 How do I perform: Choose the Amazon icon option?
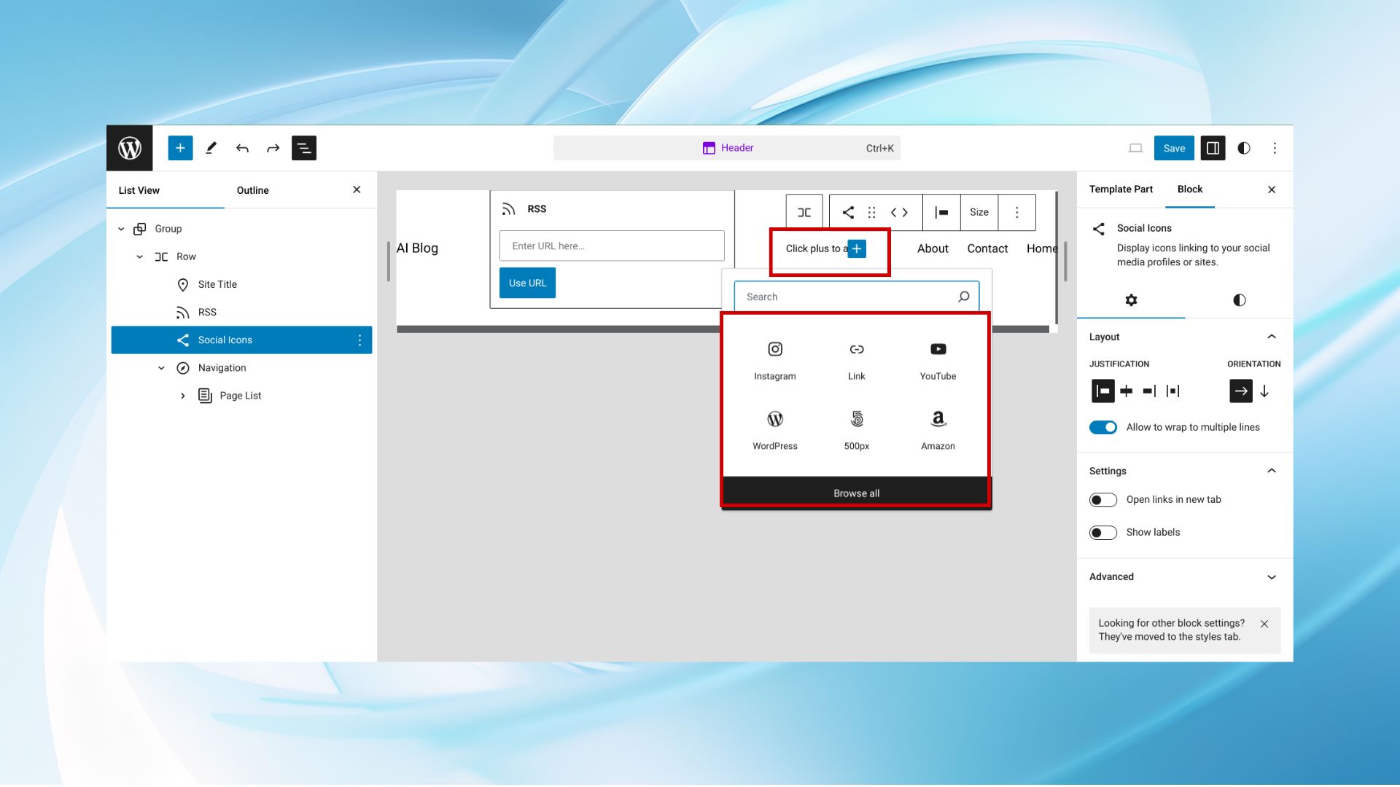tap(938, 429)
